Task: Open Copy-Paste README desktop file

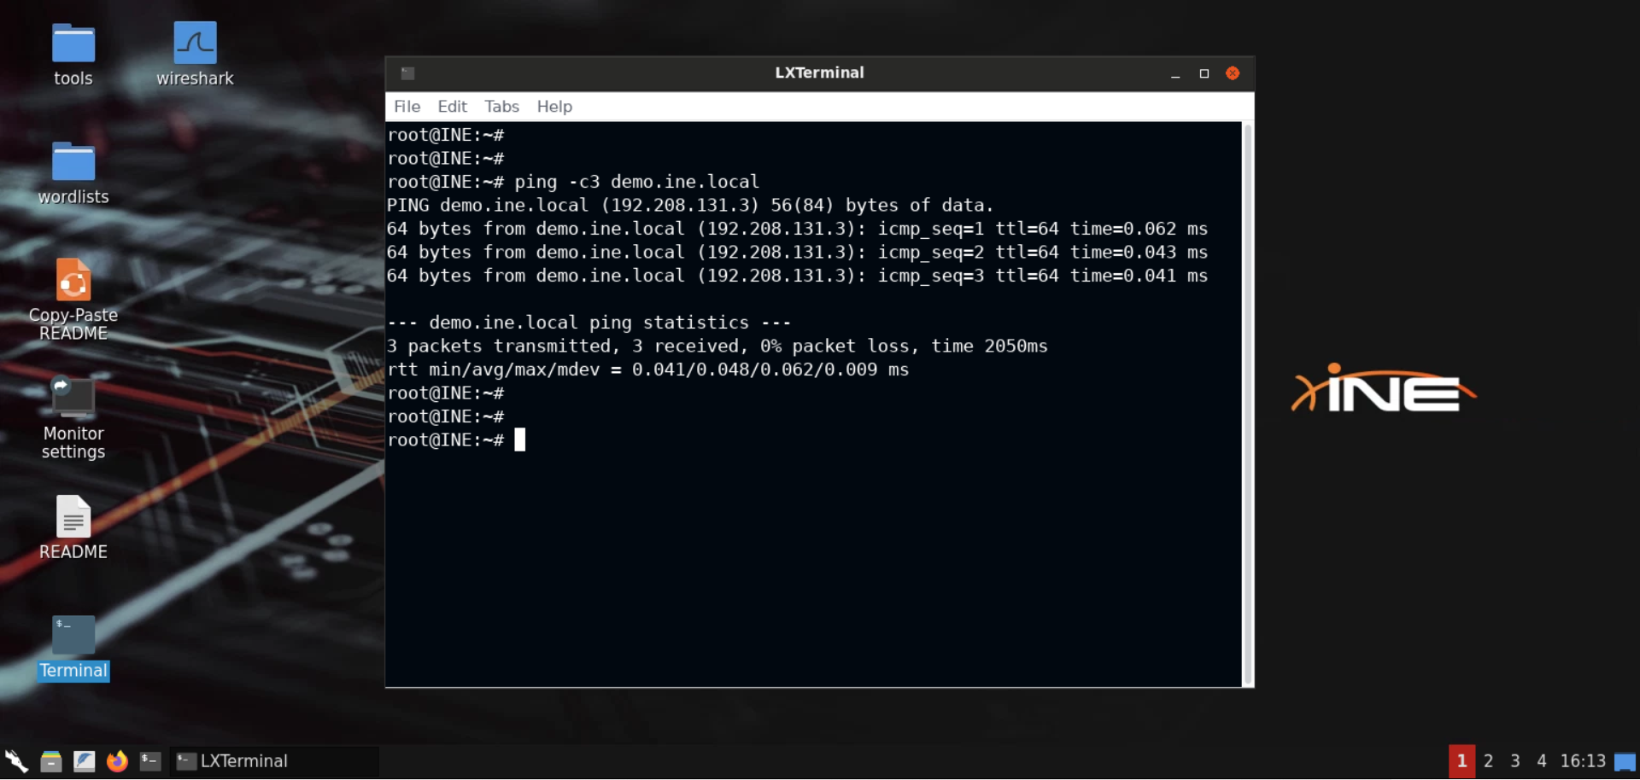Action: pyautogui.click(x=73, y=281)
